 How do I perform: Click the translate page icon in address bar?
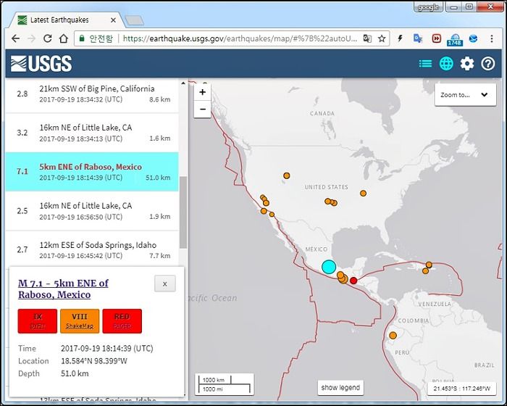click(367, 38)
